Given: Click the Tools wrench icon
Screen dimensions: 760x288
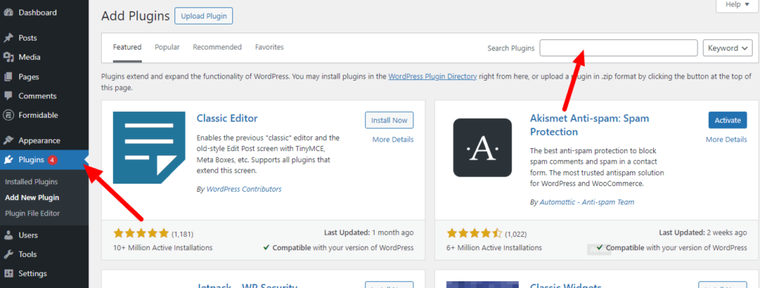Looking at the screenshot, I should (8, 255).
